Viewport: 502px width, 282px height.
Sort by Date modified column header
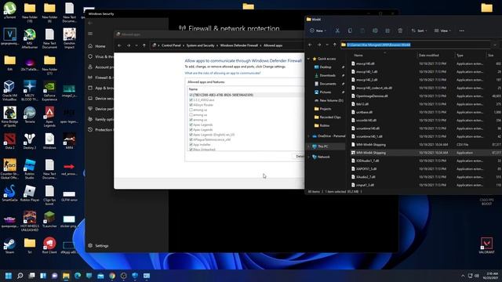pos(429,56)
